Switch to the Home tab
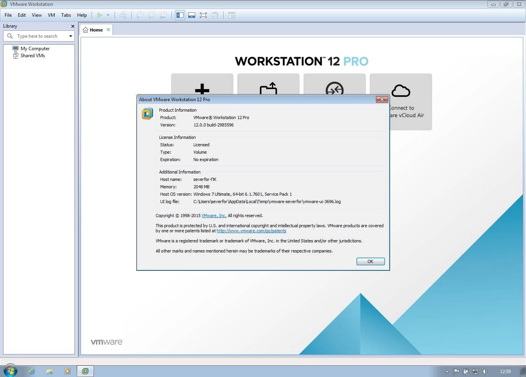The image size is (526, 377). pyautogui.click(x=93, y=30)
